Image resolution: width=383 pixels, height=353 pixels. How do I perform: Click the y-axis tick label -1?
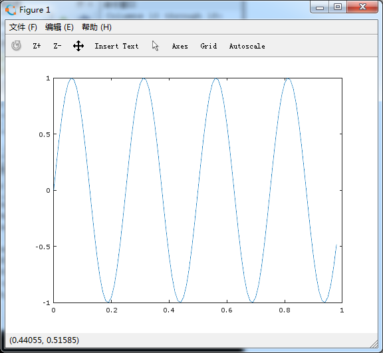[x=47, y=303]
